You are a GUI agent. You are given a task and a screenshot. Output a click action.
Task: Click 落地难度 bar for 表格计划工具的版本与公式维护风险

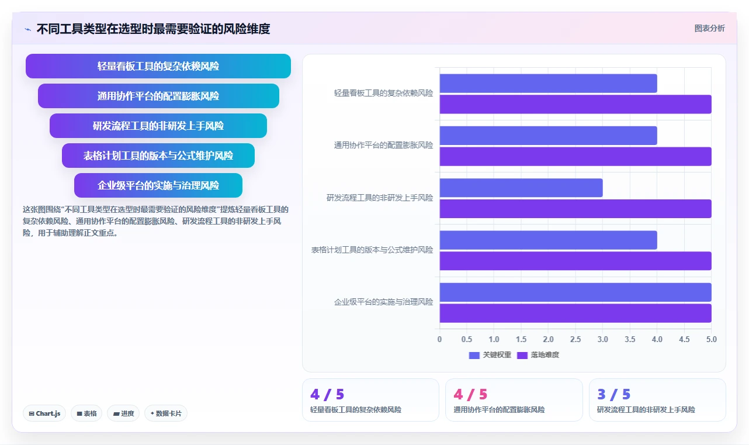[x=575, y=261]
